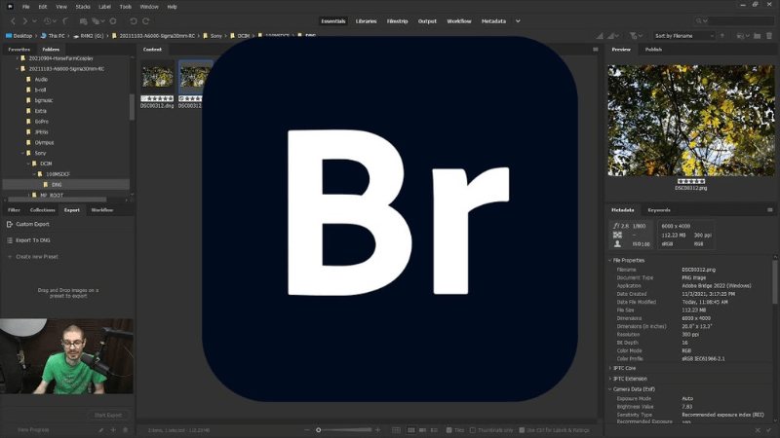Expand the IPTC Core section
This screenshot has height=438, width=780.
tap(611, 367)
